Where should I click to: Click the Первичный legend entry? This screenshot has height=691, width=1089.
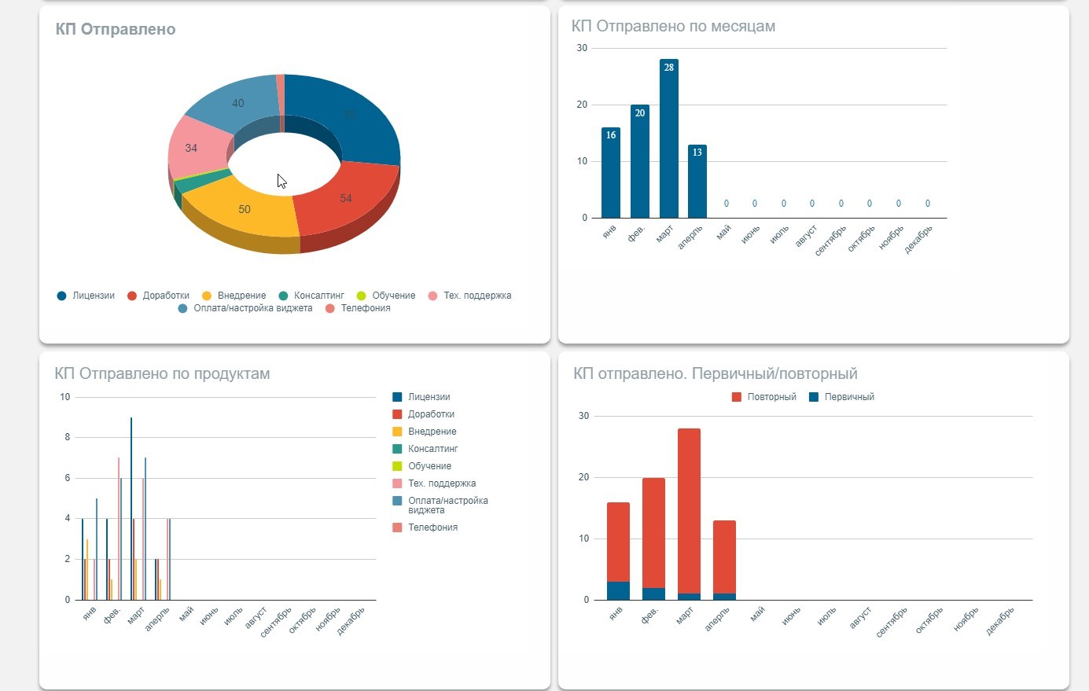pyautogui.click(x=842, y=397)
